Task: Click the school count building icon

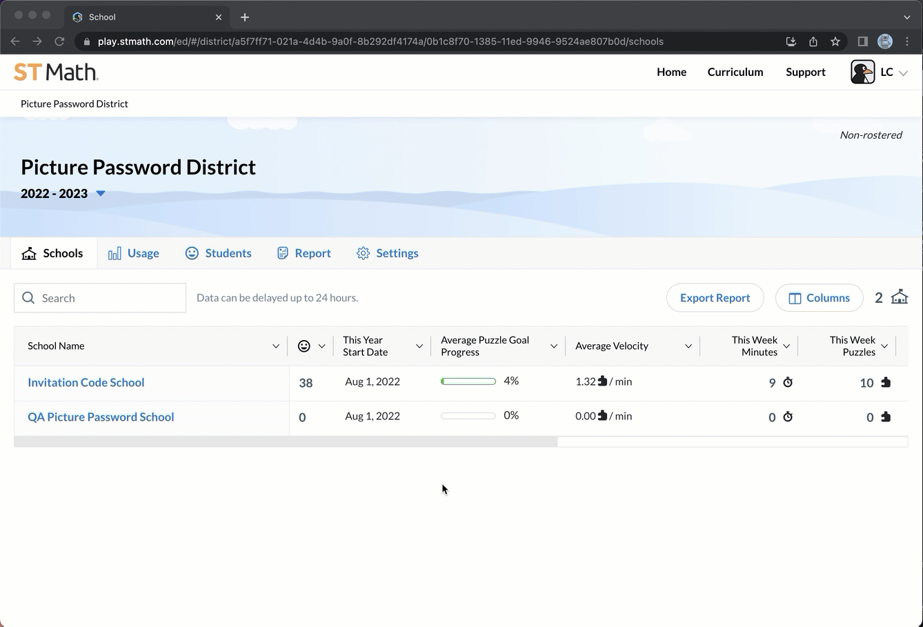Action: (x=900, y=297)
